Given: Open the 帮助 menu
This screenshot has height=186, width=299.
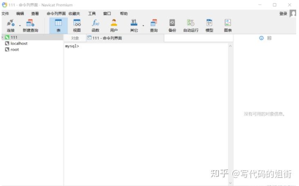Looking at the screenshot, I should point(124,13).
